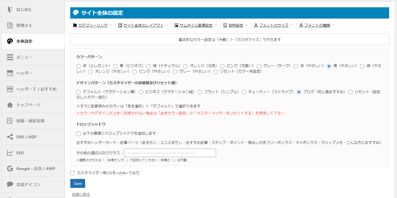Choose キューティー（ストライプ）design pattern
397x198 pixels.
(244, 92)
